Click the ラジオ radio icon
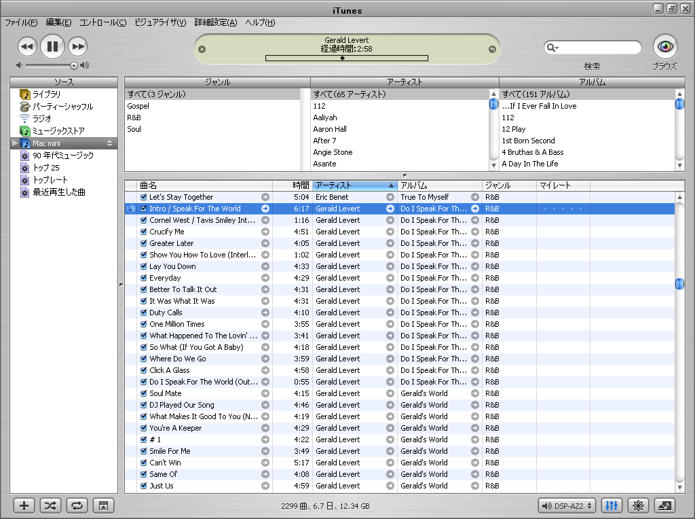Viewport: 695px width, 519px height. pos(25,118)
